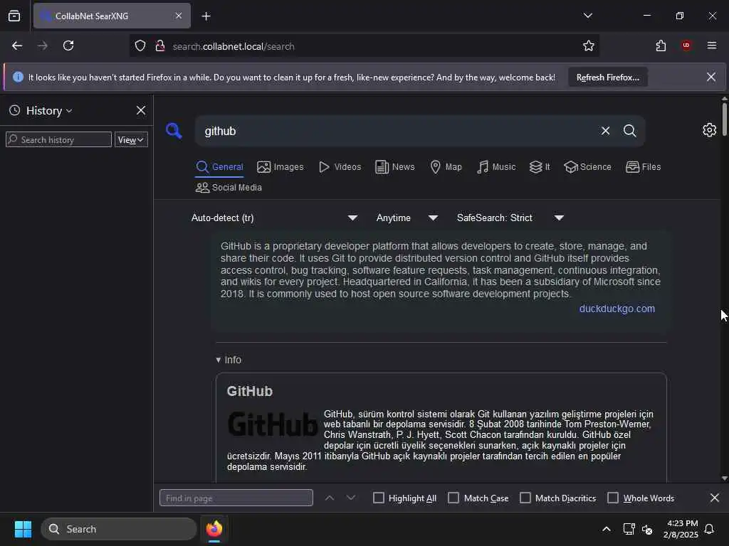
Task: Click the page vertical scrollbar thumb
Action: tap(724, 119)
